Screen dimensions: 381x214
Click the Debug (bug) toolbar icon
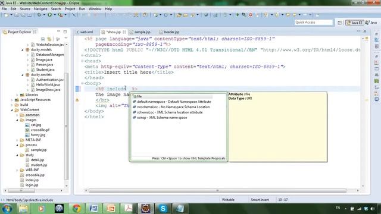click(x=39, y=15)
